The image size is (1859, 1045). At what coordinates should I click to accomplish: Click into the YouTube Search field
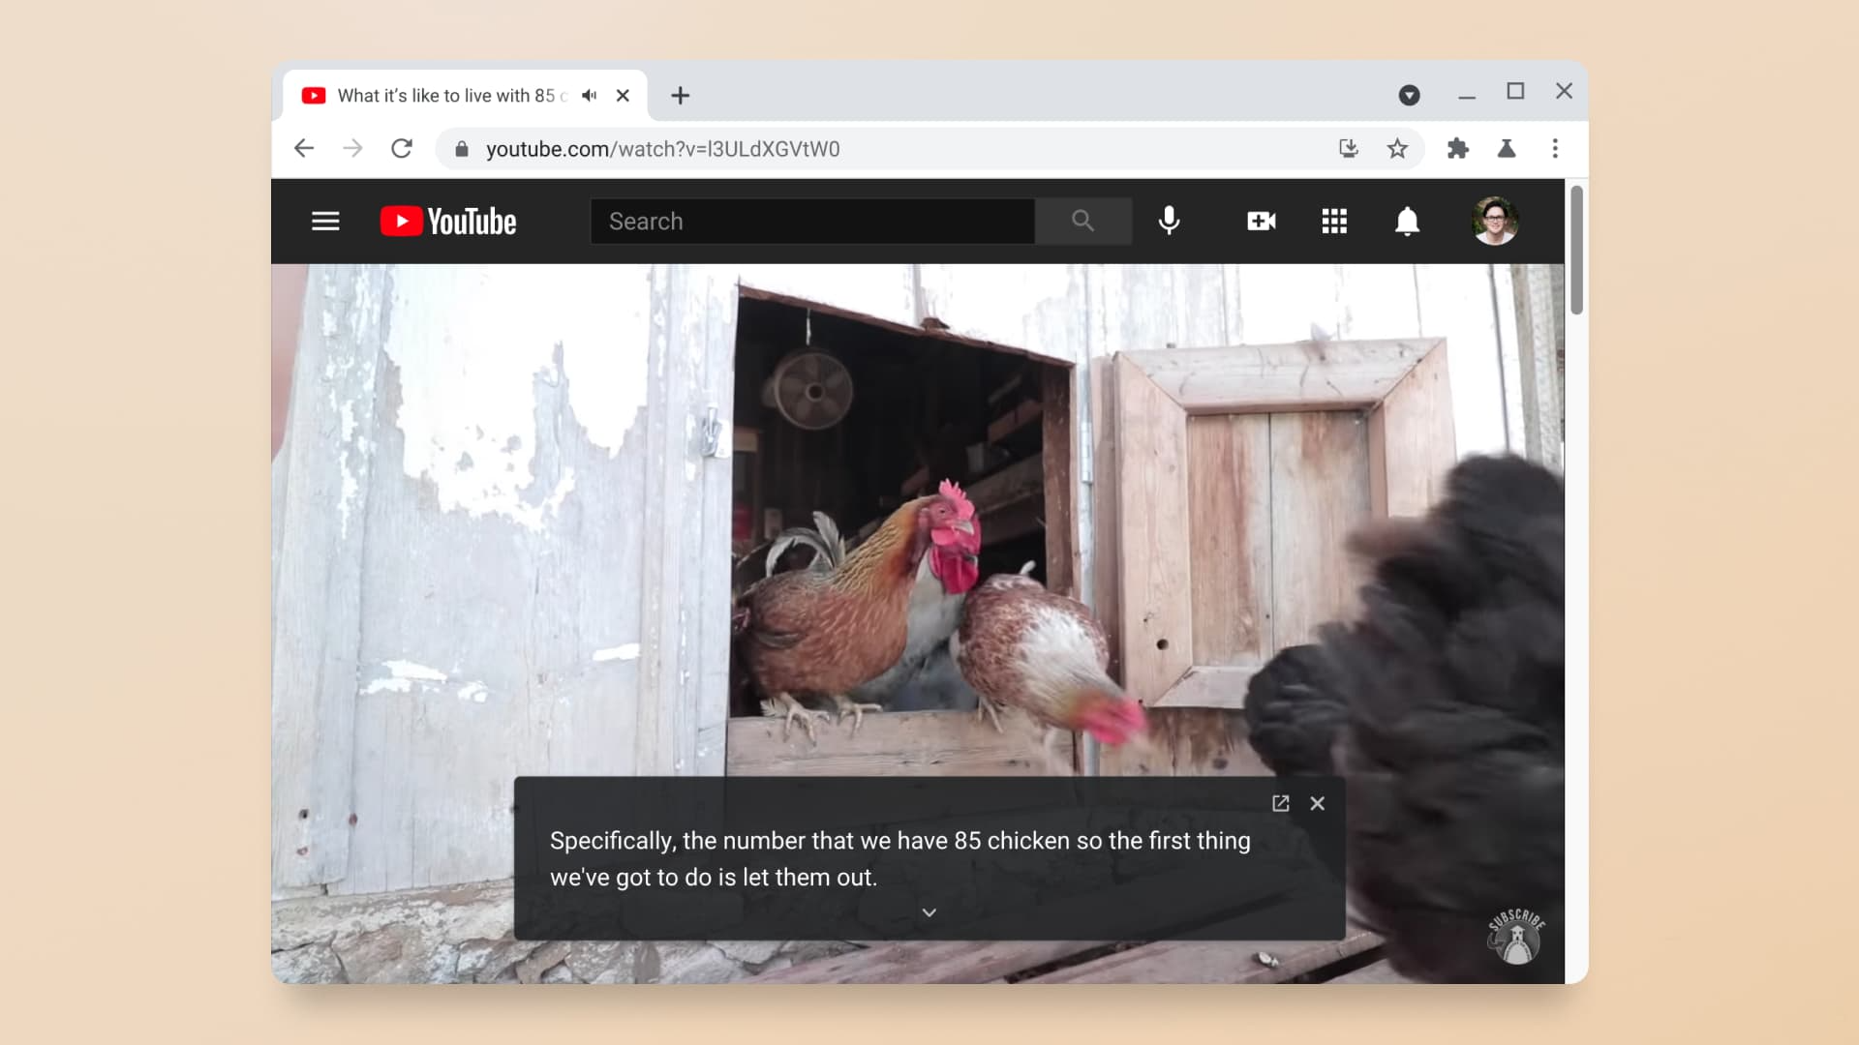coord(811,222)
